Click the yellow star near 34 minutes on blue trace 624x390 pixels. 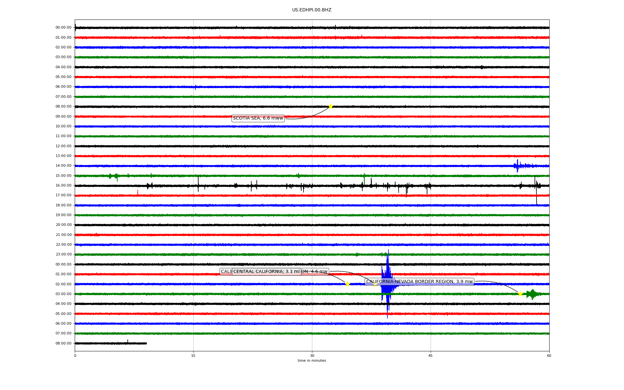coord(347,284)
